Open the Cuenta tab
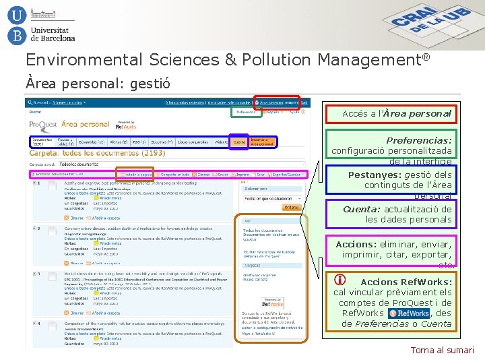The width and height of the screenshot is (485, 364). (x=239, y=142)
